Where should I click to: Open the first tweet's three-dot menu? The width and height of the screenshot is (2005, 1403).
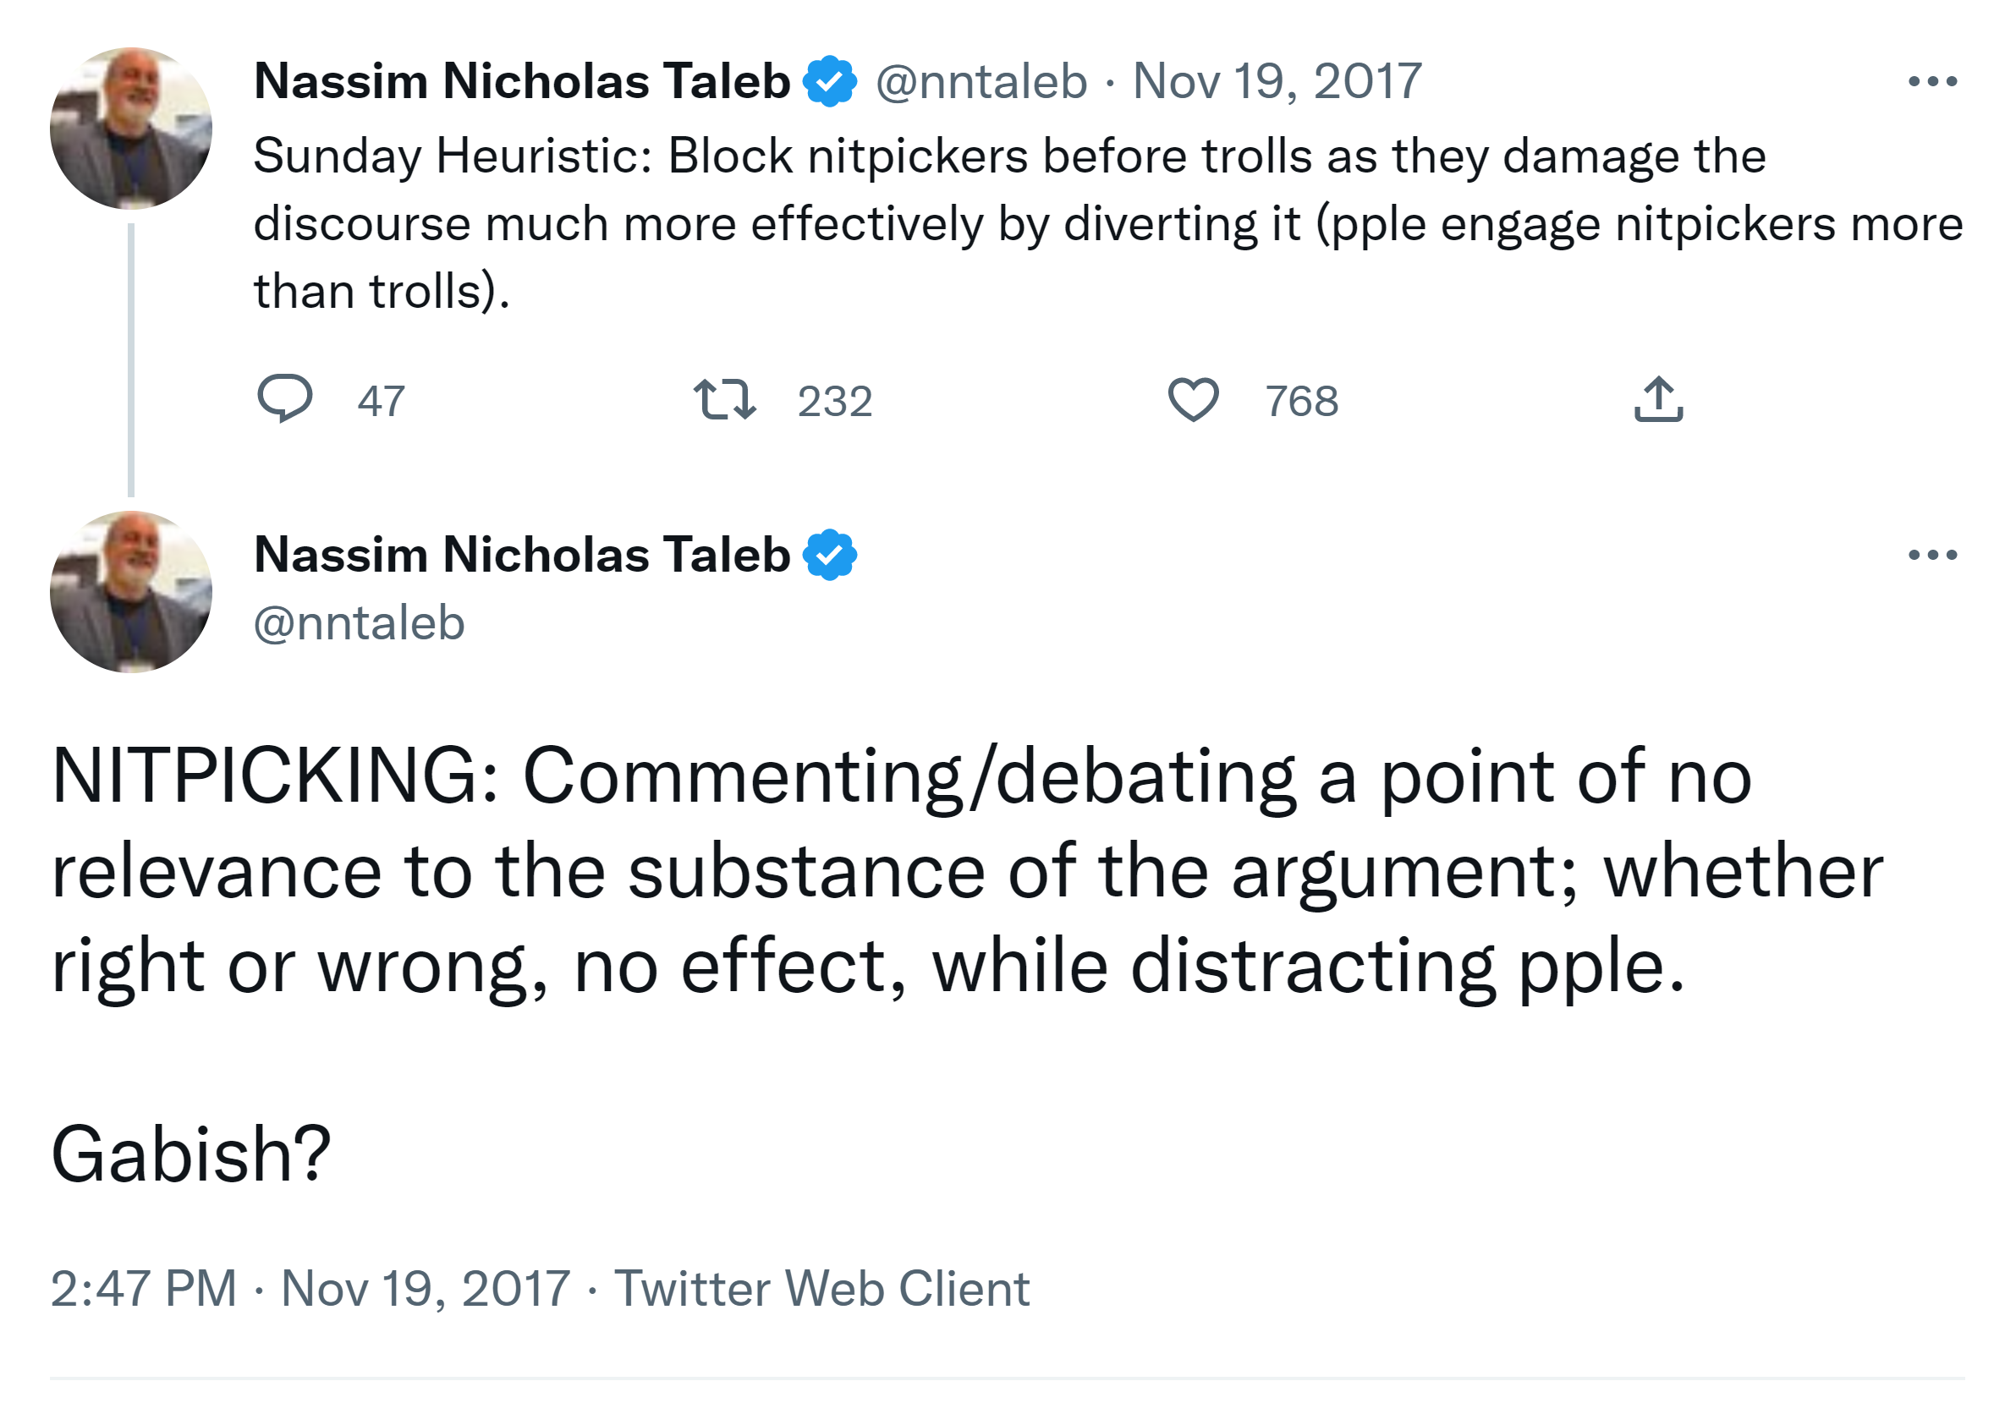point(1931,81)
